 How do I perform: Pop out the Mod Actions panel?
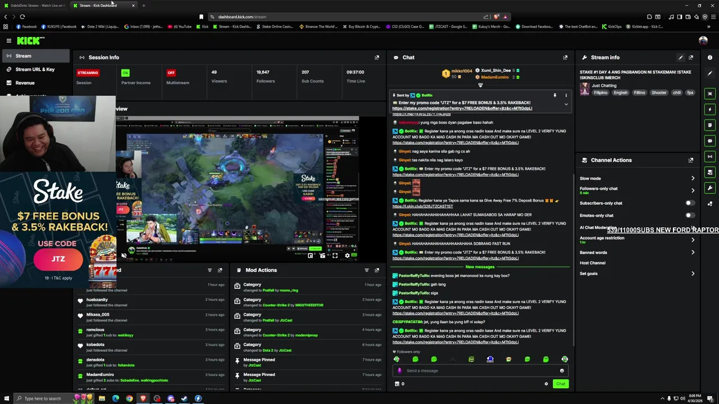[377, 270]
